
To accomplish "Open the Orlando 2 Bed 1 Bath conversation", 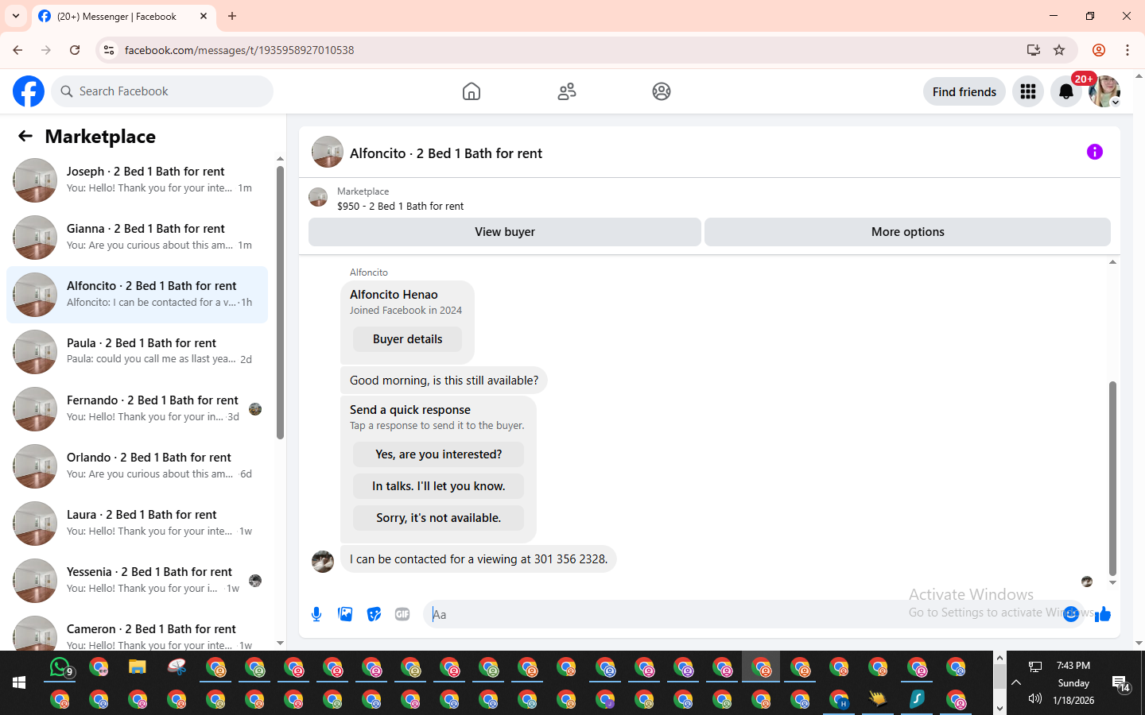I will (x=137, y=466).
